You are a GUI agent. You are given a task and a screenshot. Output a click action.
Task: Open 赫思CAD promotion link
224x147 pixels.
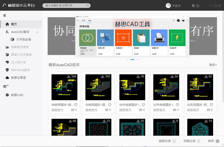coord(17,95)
